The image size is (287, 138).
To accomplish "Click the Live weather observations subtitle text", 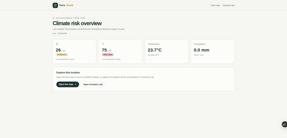I will (89, 29).
